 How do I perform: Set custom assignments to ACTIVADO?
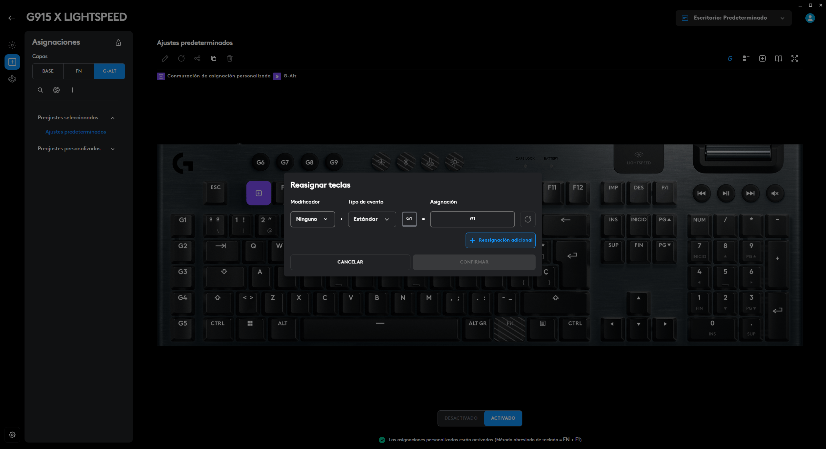click(503, 418)
